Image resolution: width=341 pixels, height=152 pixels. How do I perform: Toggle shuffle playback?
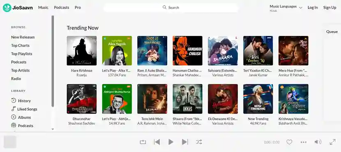(x=199, y=142)
